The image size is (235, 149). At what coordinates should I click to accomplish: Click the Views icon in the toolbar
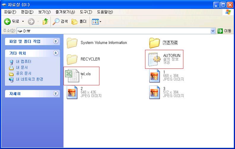[x=95, y=22]
